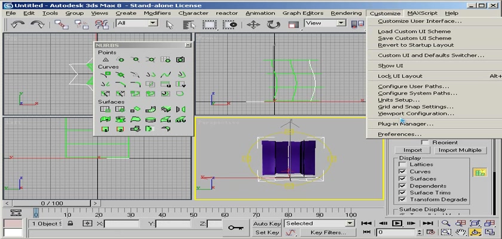The height and width of the screenshot is (239, 502).
Task: Click the Redo arrow in main toolbar
Action: point(38,24)
